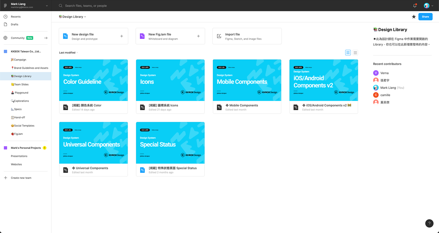This screenshot has height=233, width=439.
Task: Click the file icon beside iOS/Android Components v2
Action: (296, 107)
